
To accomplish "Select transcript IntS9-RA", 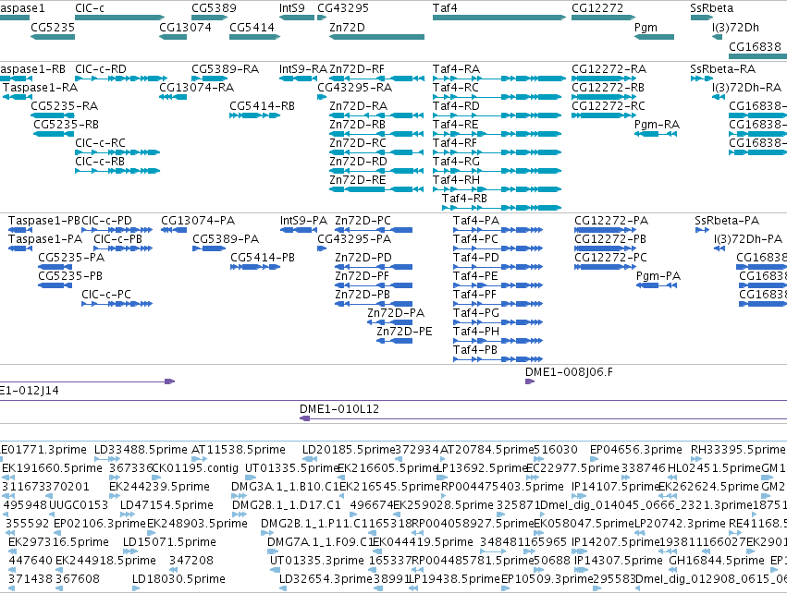I will 297,79.
